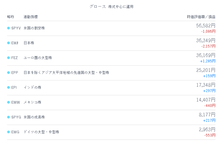This screenshot has height=149, width=220.
Task: Click the blue dot beside EPP
Action: point(8,73)
